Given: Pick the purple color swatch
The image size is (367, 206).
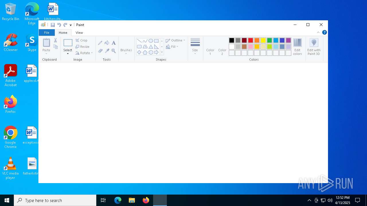Looking at the screenshot, I should [288, 40].
